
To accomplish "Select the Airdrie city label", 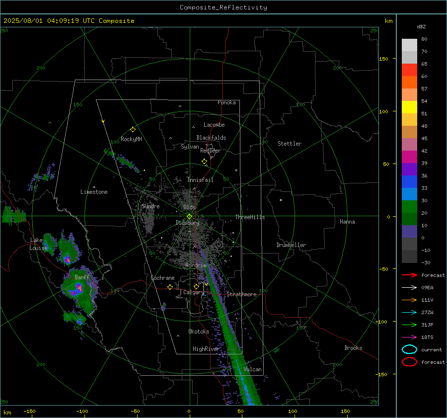I will [x=196, y=265].
